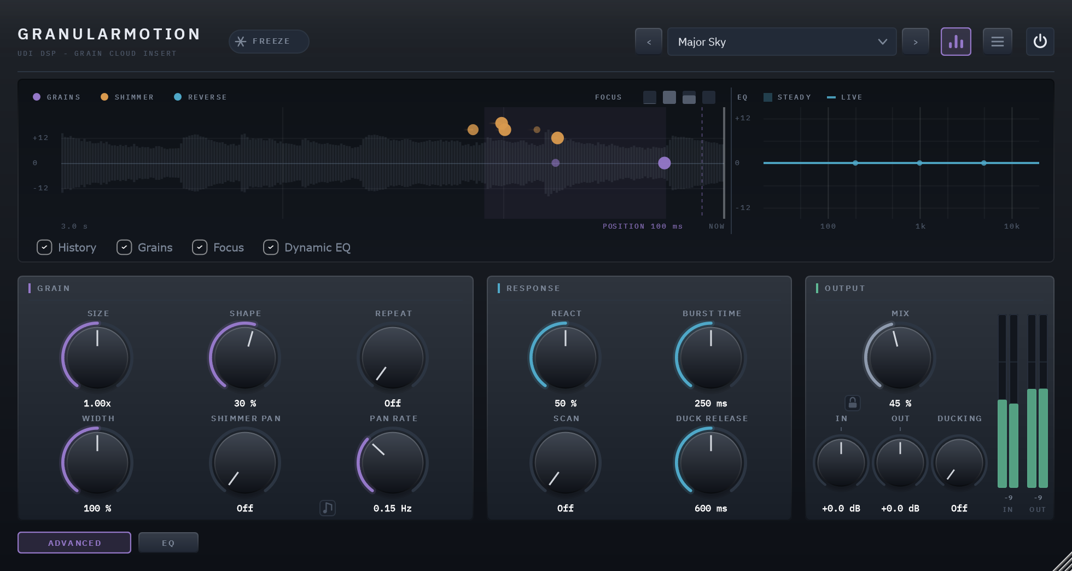The width and height of the screenshot is (1072, 571).
Task: Click the large purple grain dot
Action: click(665, 163)
